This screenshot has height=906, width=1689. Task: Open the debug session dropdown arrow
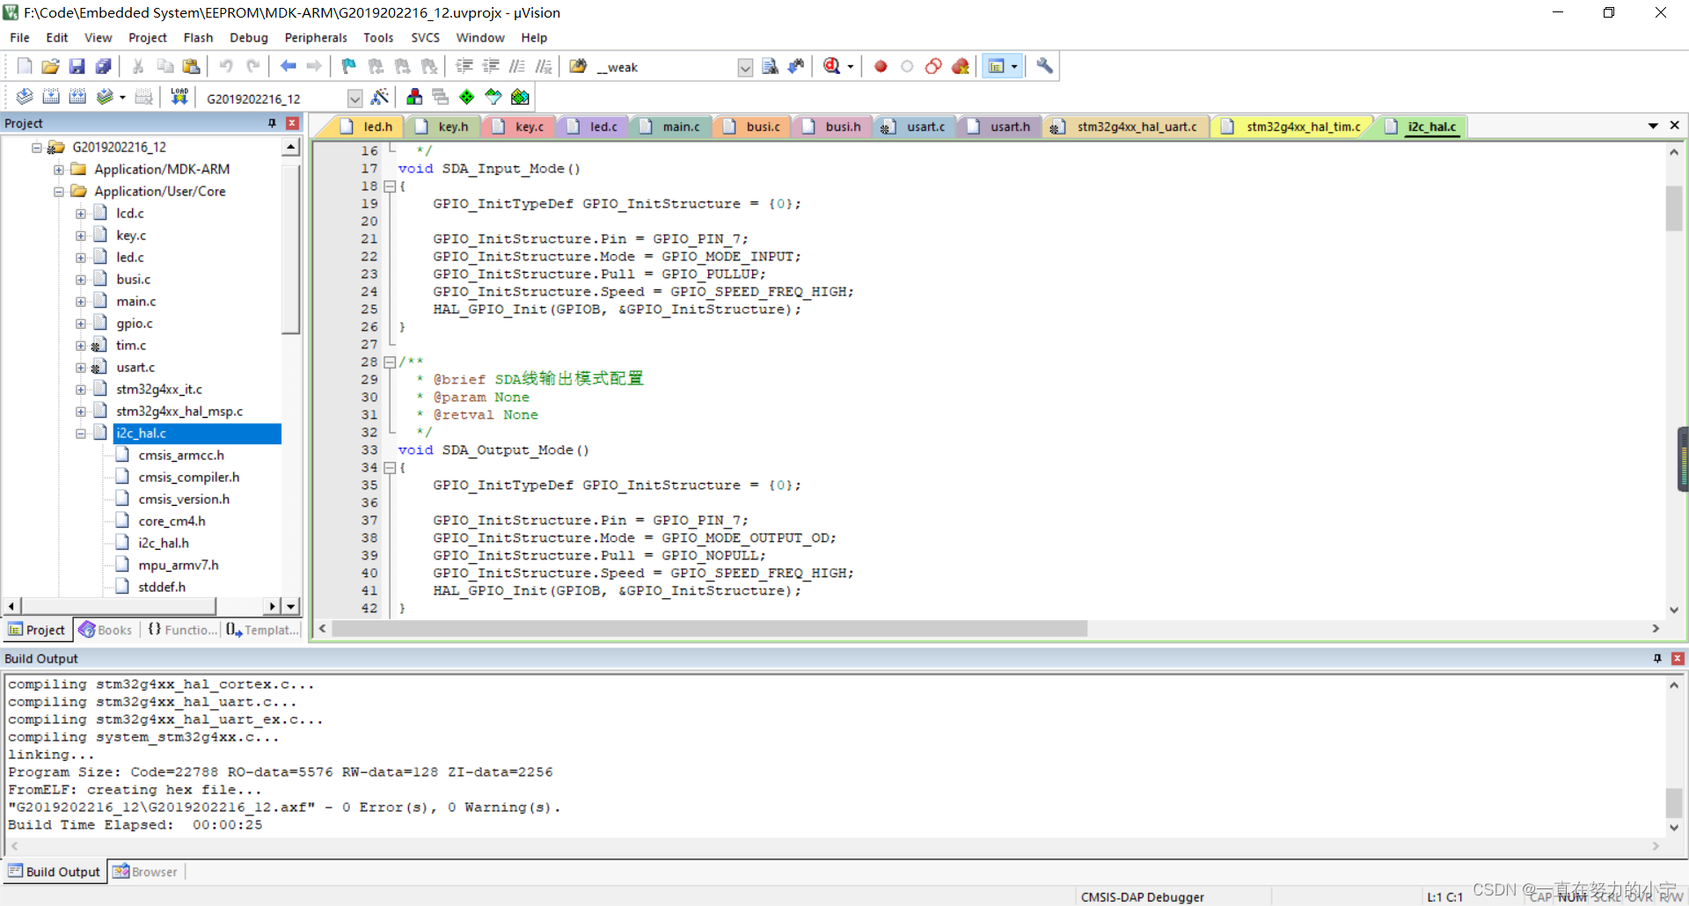pyautogui.click(x=850, y=67)
